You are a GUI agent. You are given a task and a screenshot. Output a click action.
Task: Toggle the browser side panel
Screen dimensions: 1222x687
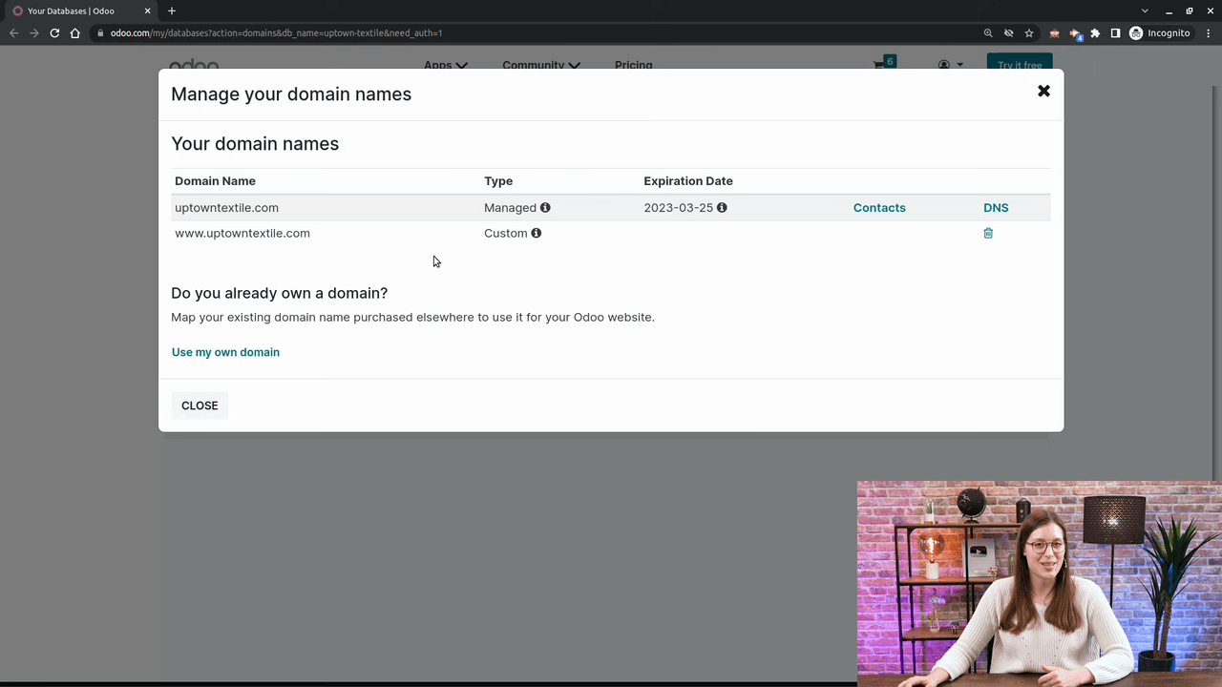click(x=1115, y=33)
